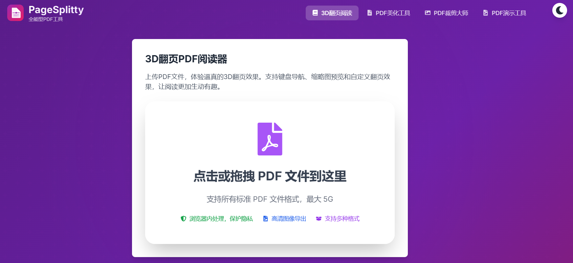Viewport: 573px width, 263px height.
Task: Click the 全能型PDF工具 subtitle
Action: tap(46, 19)
